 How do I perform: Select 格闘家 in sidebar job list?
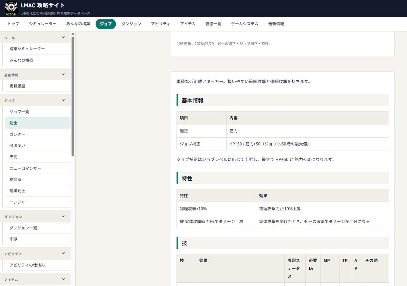tap(38, 180)
